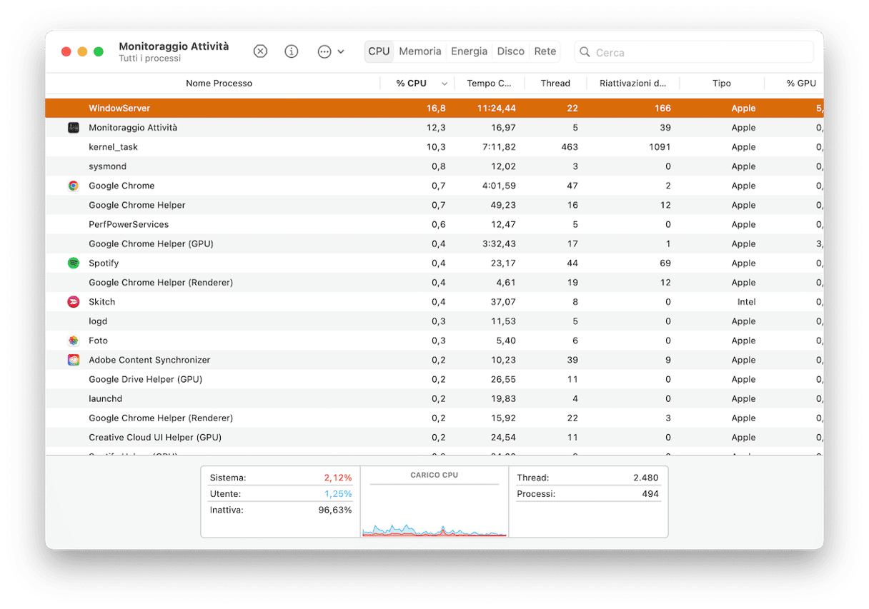Toggle sort direction chevron on % CPU
The image size is (869, 609).
tap(445, 84)
